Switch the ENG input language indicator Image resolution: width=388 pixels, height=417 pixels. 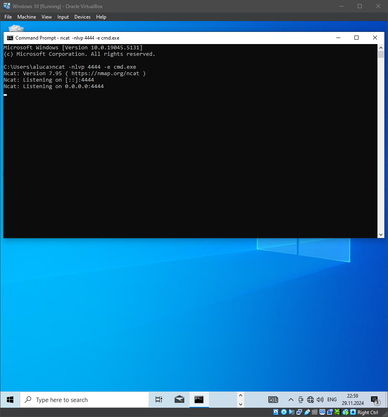pos(332,400)
